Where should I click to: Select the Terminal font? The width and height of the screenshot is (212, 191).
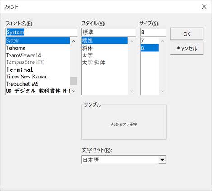coord(38,69)
